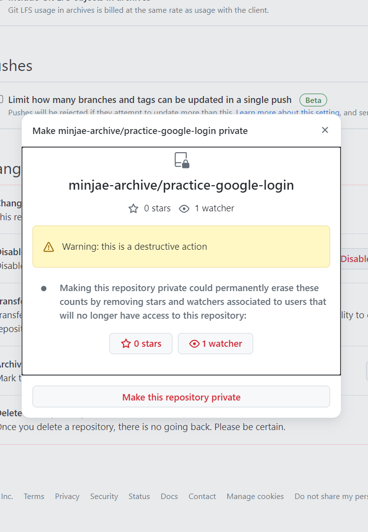Open the Security footer link
Viewport: 368px width, 532px height.
(x=104, y=497)
